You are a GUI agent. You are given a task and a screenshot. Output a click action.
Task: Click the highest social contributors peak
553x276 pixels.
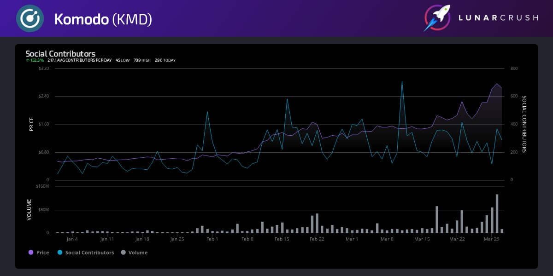coord(402,82)
